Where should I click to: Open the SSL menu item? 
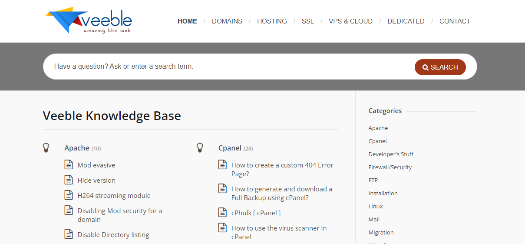coord(308,21)
